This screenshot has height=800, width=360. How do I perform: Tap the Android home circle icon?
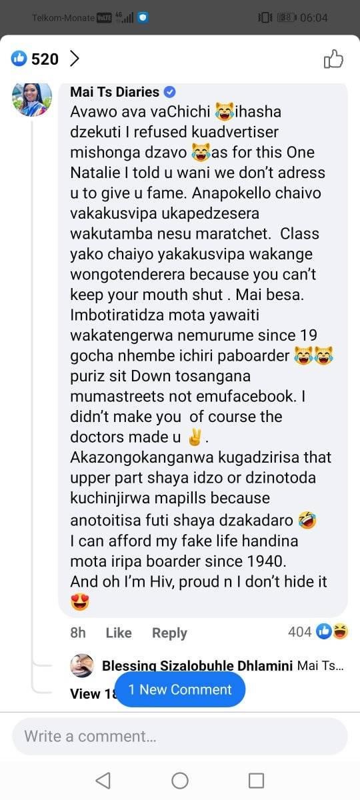(180, 780)
